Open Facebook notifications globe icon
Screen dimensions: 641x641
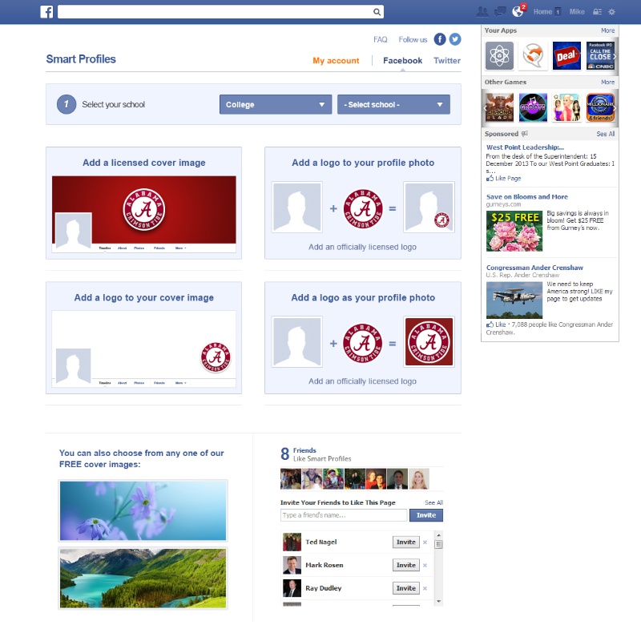pyautogui.click(x=518, y=11)
